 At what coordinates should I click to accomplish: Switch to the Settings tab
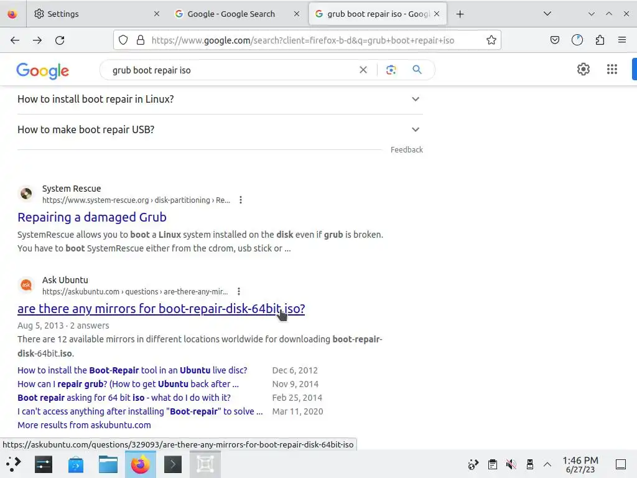[97, 14]
